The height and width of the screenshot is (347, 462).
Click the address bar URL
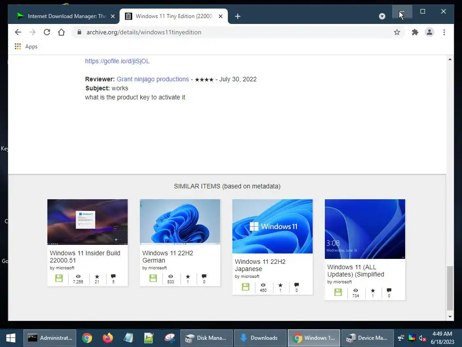click(144, 32)
